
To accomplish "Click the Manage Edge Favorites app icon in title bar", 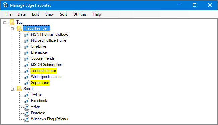I will click(5, 5).
